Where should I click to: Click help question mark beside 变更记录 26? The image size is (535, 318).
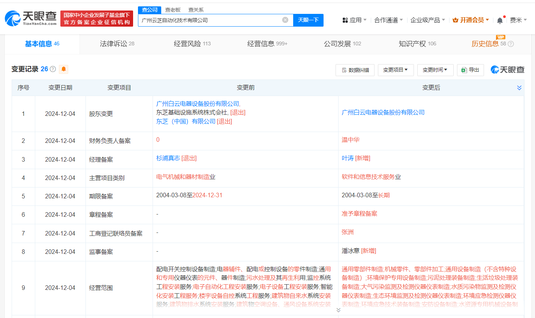tap(53, 69)
